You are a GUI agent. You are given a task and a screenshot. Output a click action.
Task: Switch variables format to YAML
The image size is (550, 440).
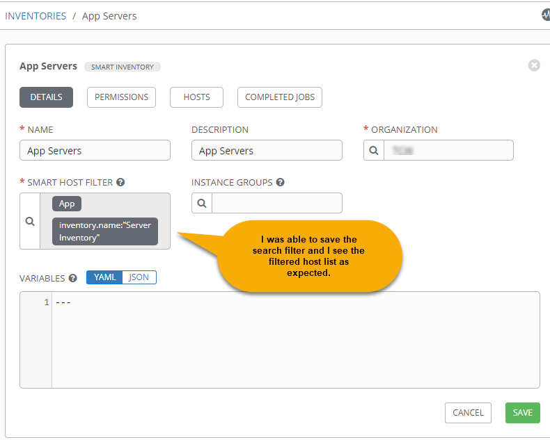click(x=104, y=277)
